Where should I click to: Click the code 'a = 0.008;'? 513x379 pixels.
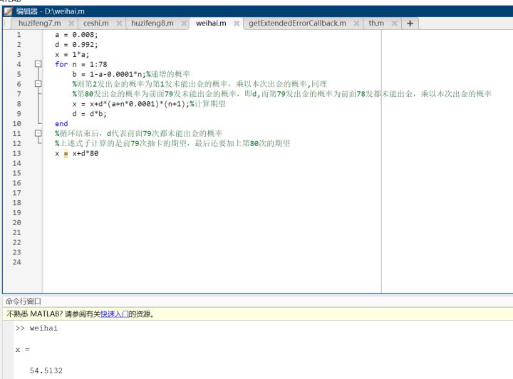pos(76,35)
